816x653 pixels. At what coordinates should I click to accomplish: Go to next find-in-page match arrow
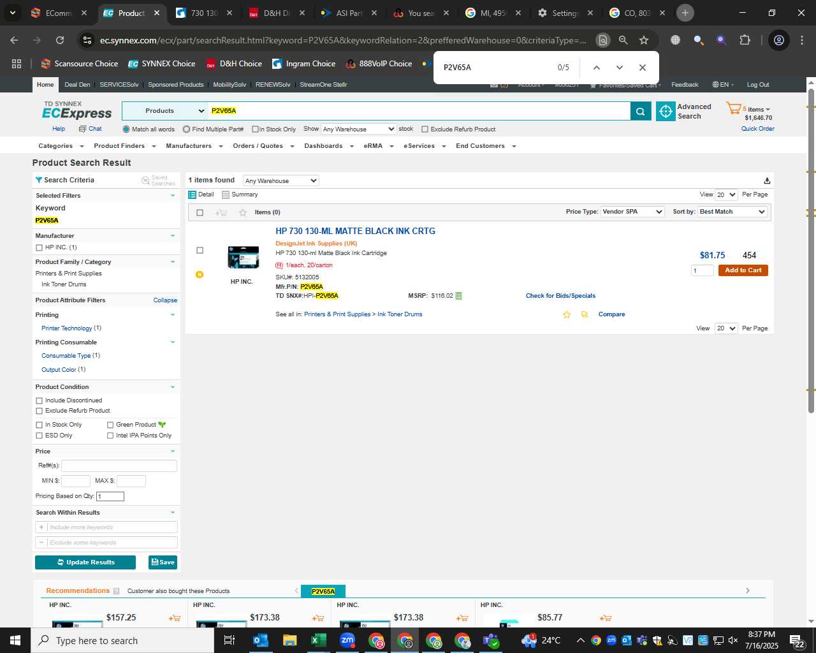(x=619, y=68)
